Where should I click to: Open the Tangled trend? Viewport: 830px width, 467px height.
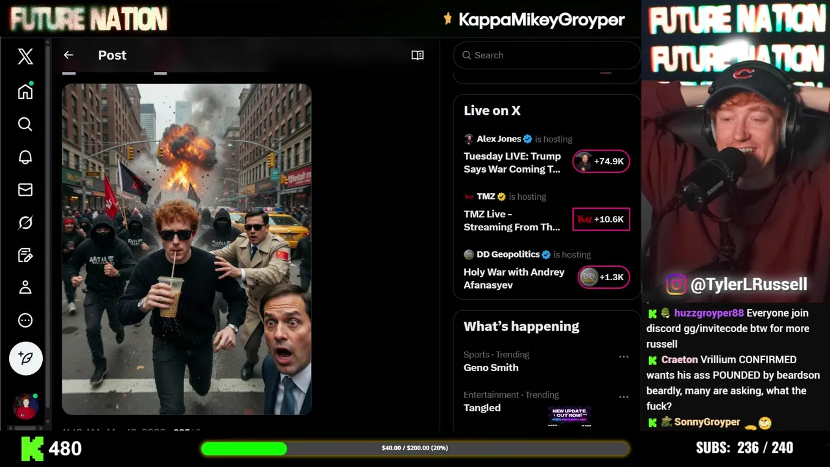coord(482,408)
